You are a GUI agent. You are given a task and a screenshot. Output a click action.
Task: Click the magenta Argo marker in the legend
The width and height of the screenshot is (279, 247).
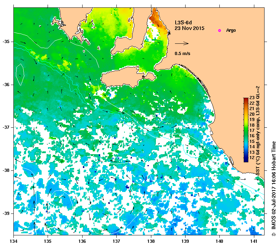[220, 30]
